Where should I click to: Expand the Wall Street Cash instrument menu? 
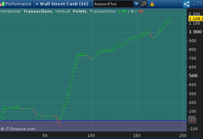point(37,4)
